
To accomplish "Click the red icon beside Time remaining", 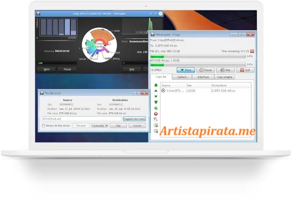I will [252, 51].
